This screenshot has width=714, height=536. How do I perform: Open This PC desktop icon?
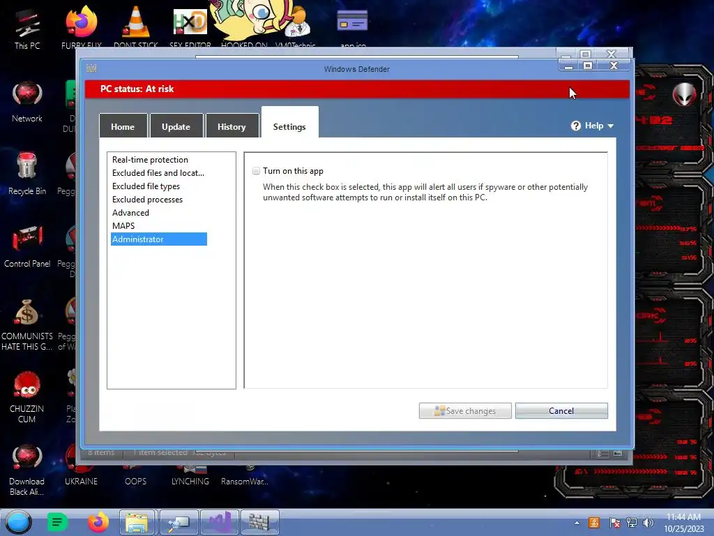click(27, 29)
